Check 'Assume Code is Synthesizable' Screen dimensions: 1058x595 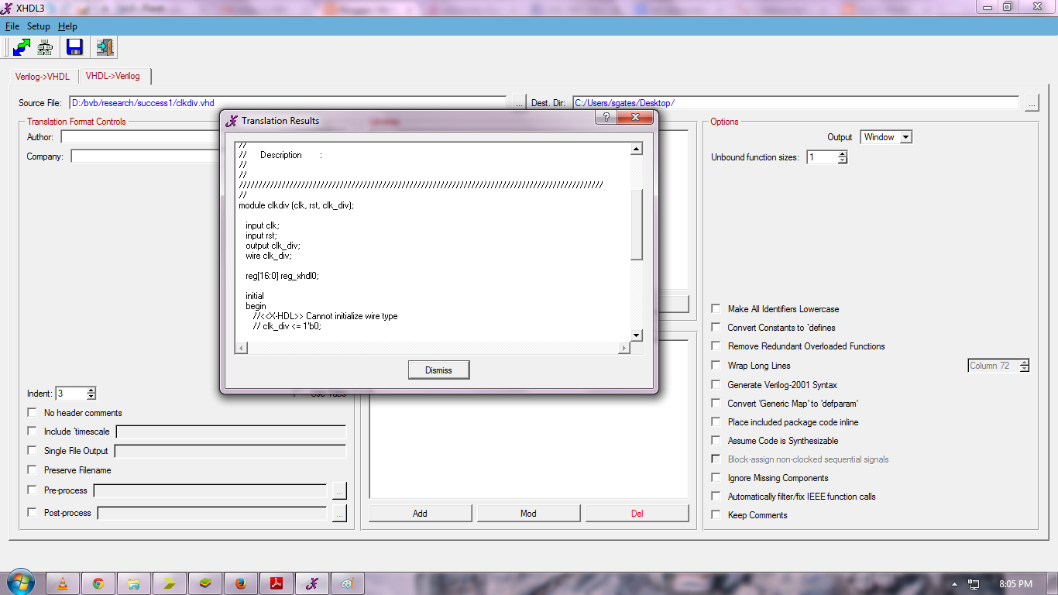[715, 440]
